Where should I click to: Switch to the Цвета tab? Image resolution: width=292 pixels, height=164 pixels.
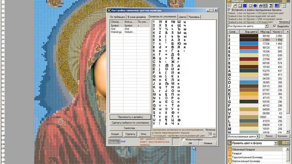coord(182,17)
